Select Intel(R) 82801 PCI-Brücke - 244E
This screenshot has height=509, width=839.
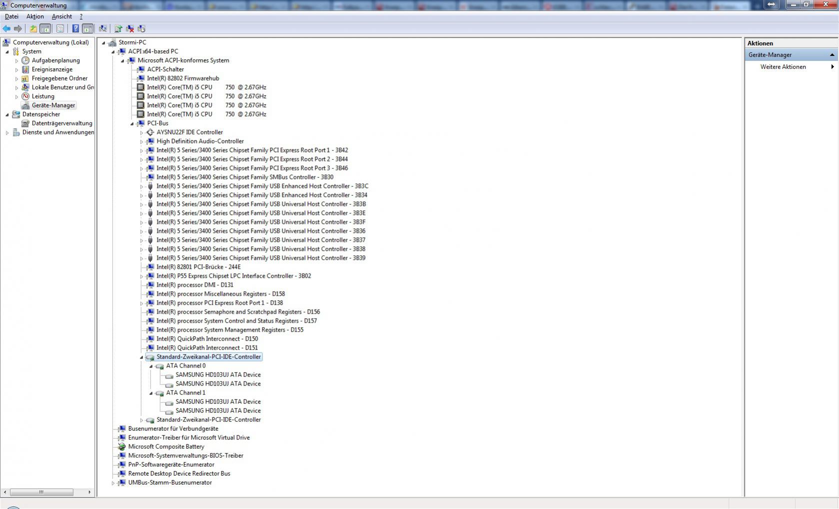click(x=198, y=267)
